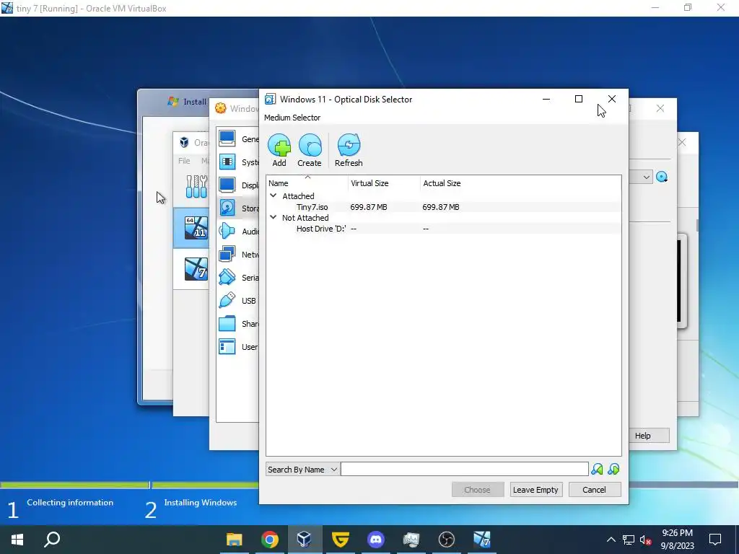Click the volume muted tray icon
Image resolution: width=739 pixels, height=554 pixels.
coord(646,540)
